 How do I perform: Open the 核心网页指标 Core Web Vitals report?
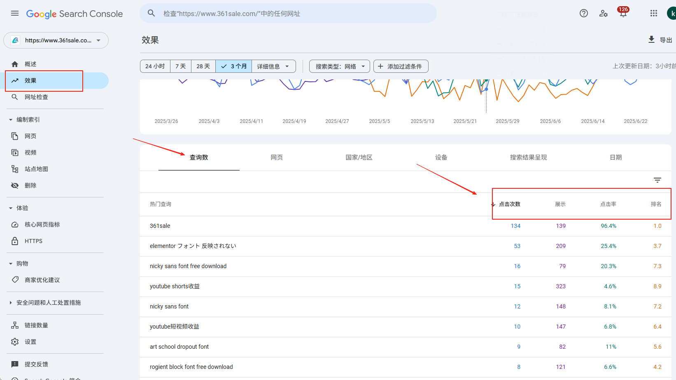coord(41,224)
